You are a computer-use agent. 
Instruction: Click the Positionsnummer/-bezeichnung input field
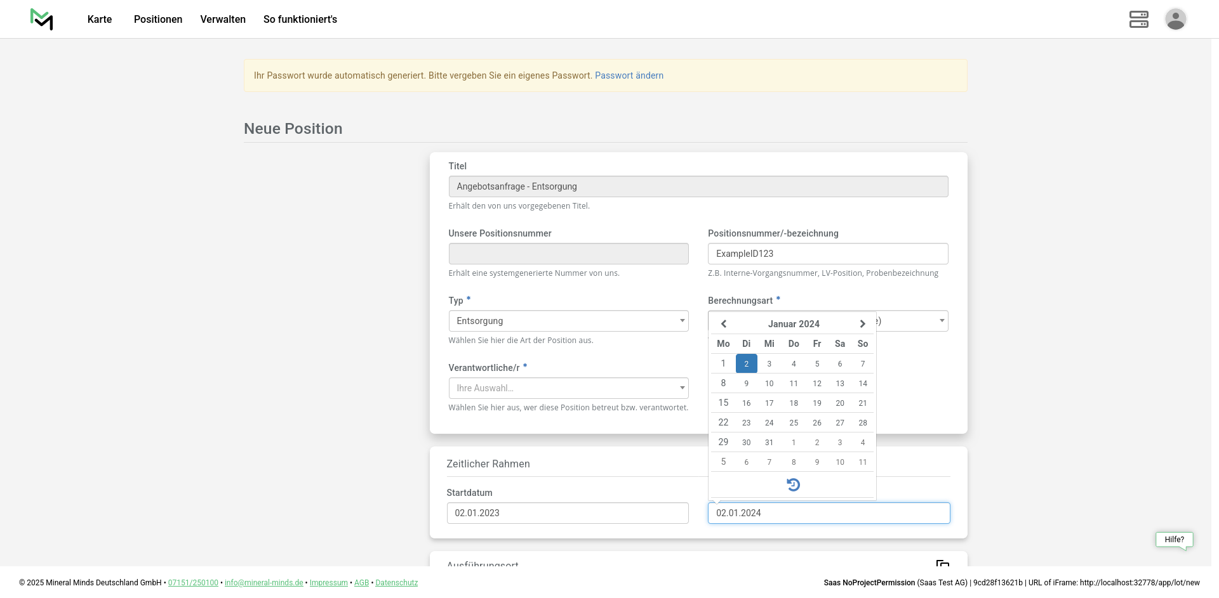(x=827, y=254)
